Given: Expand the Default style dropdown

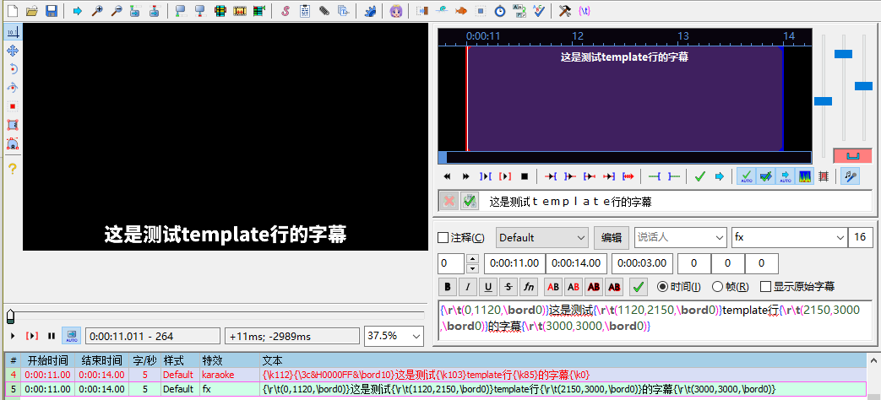Looking at the screenshot, I should tap(541, 238).
